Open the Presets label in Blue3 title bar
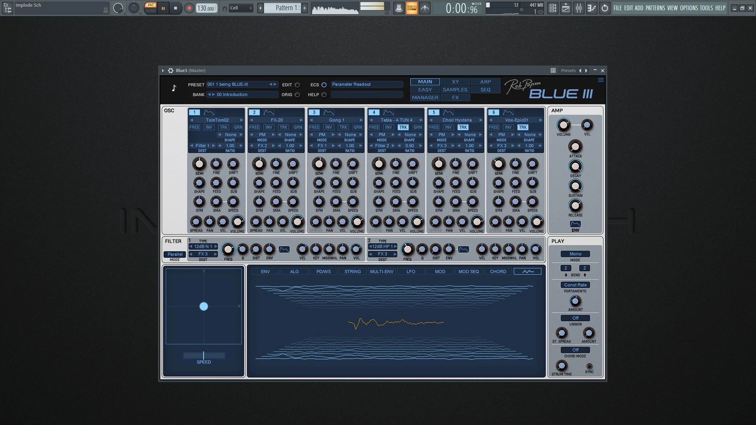Screen dimensions: 756x425 (568, 70)
